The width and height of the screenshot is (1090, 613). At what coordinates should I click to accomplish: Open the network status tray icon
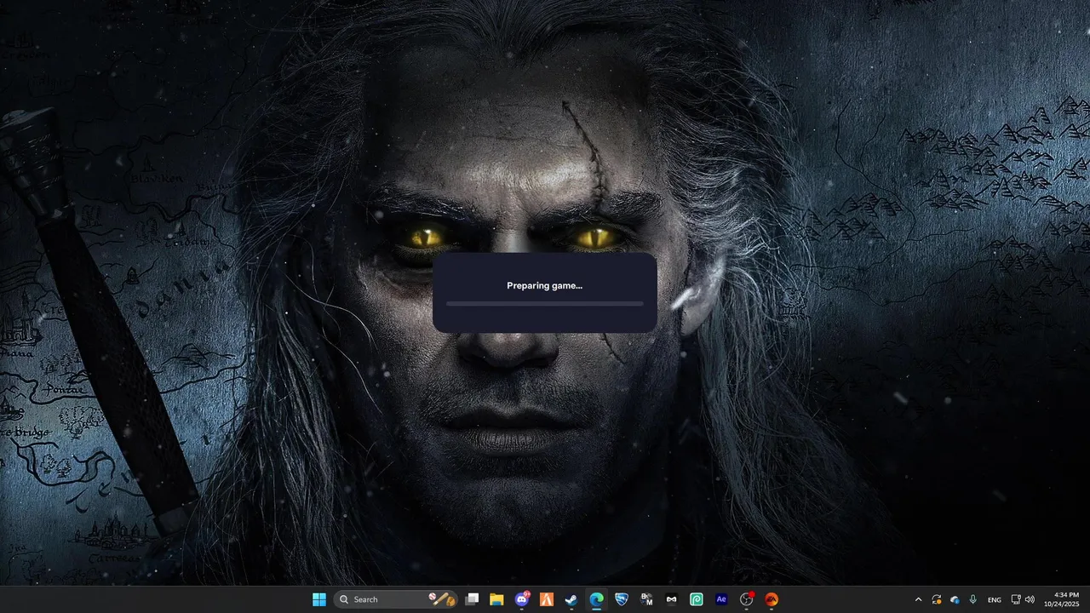click(1016, 599)
